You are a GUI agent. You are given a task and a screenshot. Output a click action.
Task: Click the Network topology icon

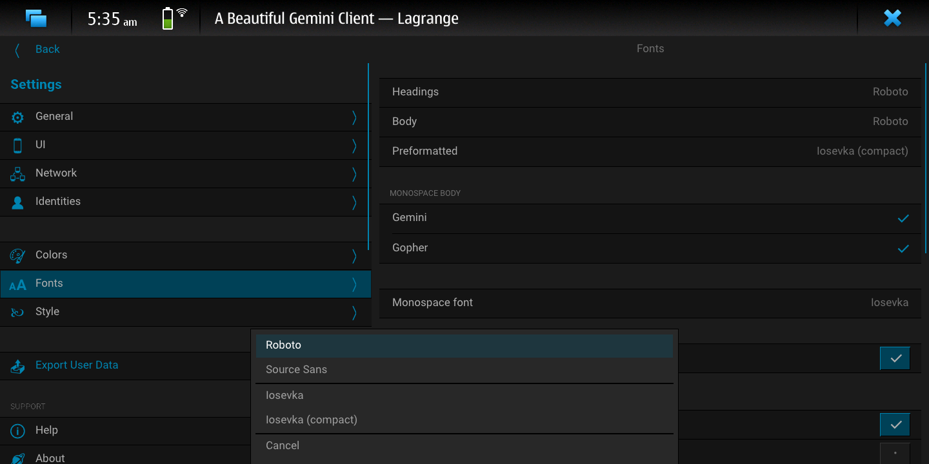point(18,174)
